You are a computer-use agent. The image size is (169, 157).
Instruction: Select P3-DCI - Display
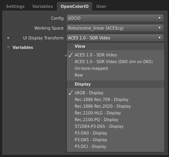point(116,146)
